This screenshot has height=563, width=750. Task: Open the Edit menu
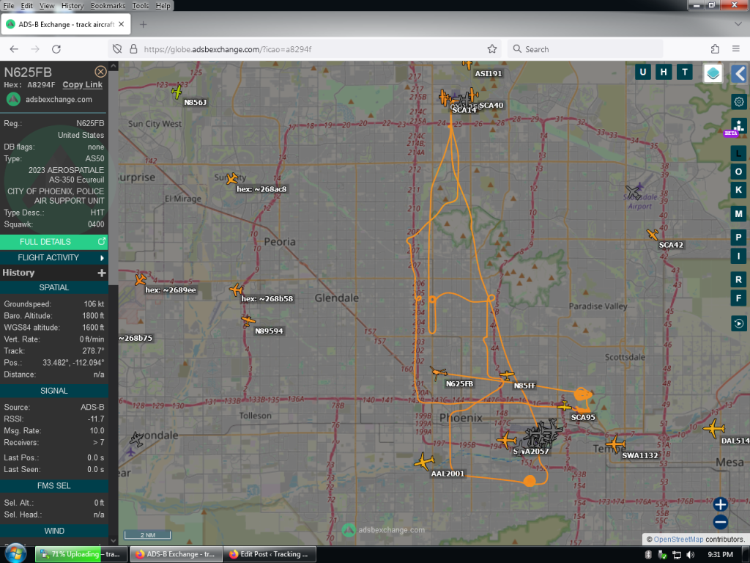pos(27,6)
